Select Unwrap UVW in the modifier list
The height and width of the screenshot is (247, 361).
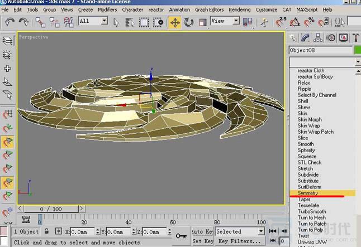coord(312,242)
